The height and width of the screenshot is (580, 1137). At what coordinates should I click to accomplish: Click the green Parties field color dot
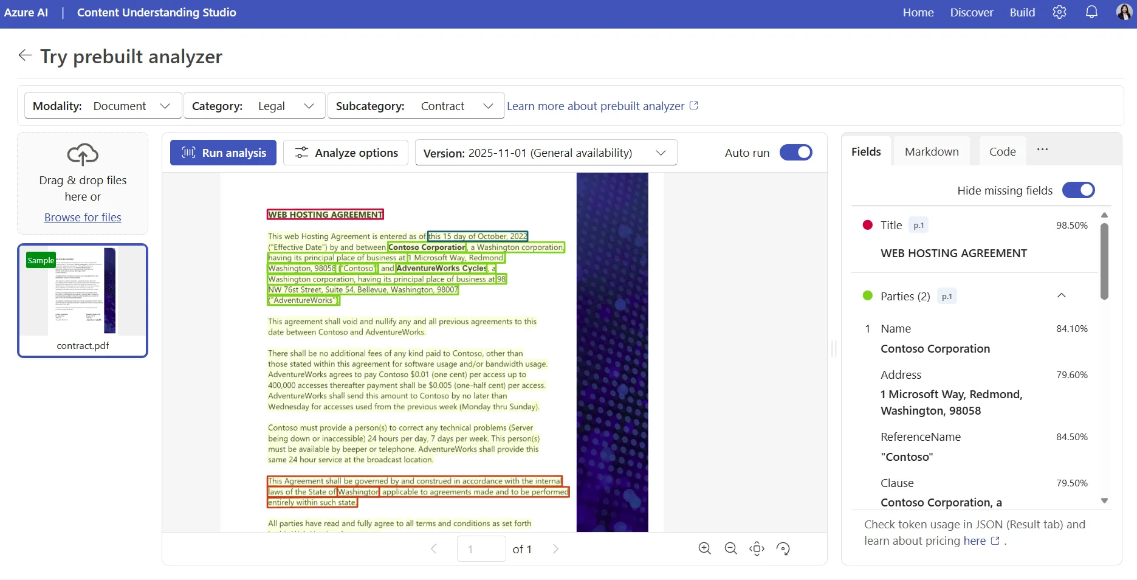coord(868,295)
